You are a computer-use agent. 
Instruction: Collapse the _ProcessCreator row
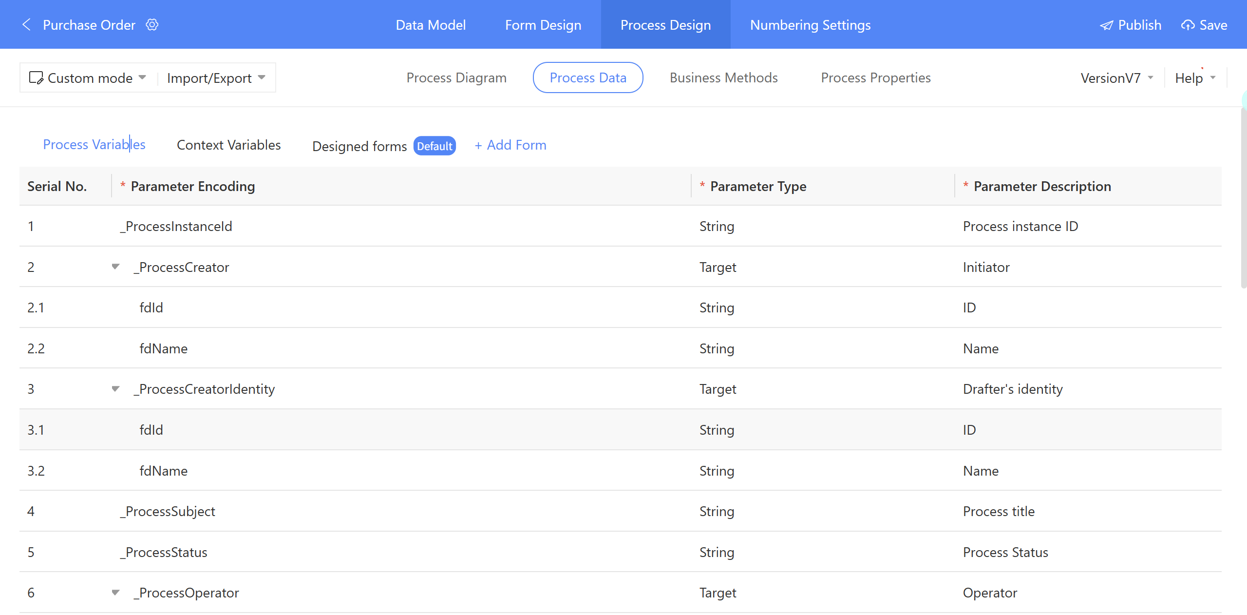coord(115,267)
